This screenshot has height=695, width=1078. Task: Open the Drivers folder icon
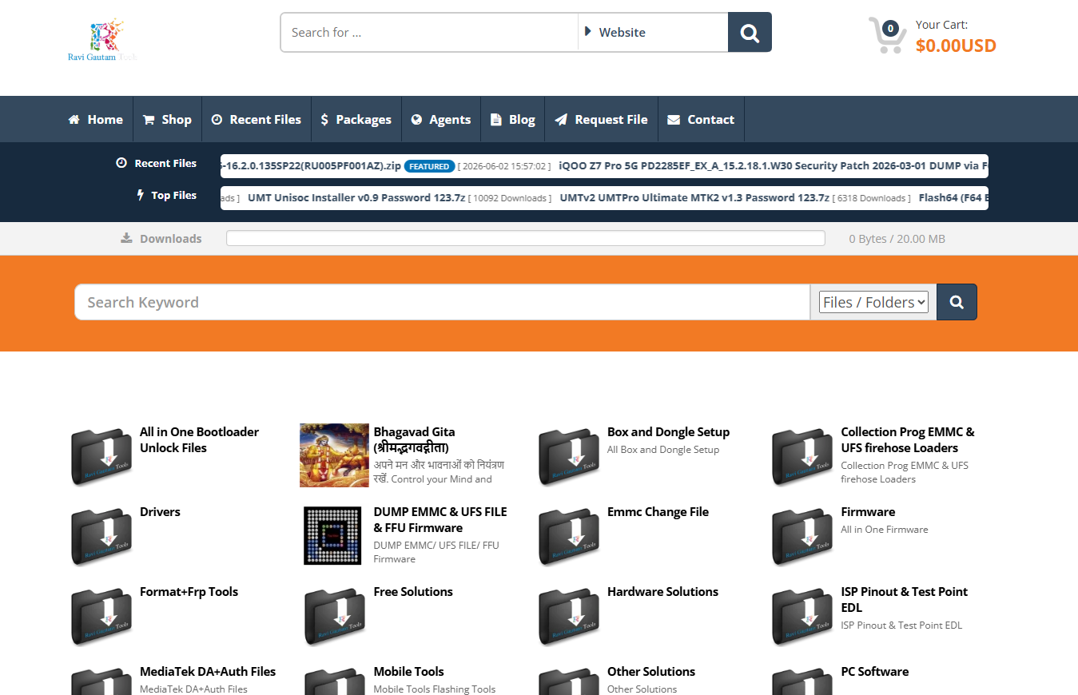(101, 536)
